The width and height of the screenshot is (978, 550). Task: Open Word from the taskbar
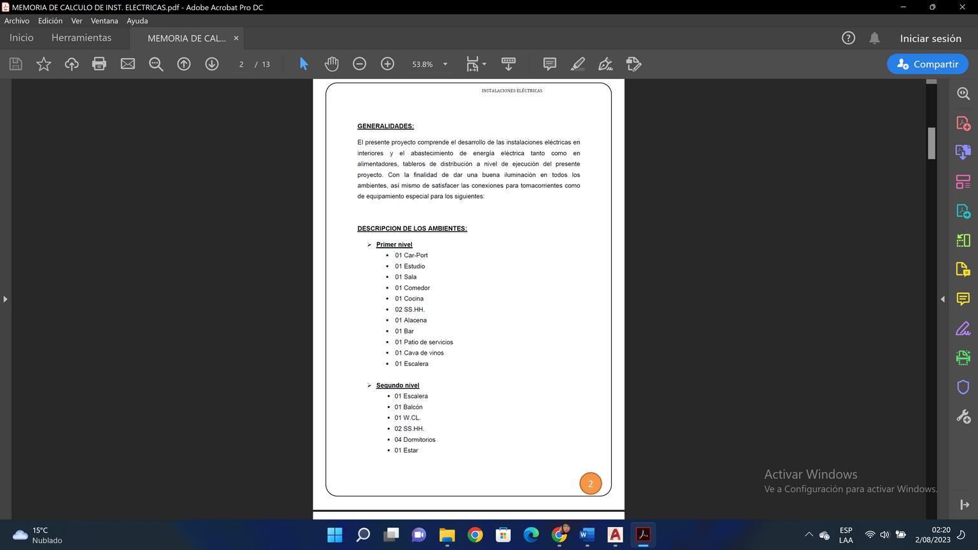(587, 535)
